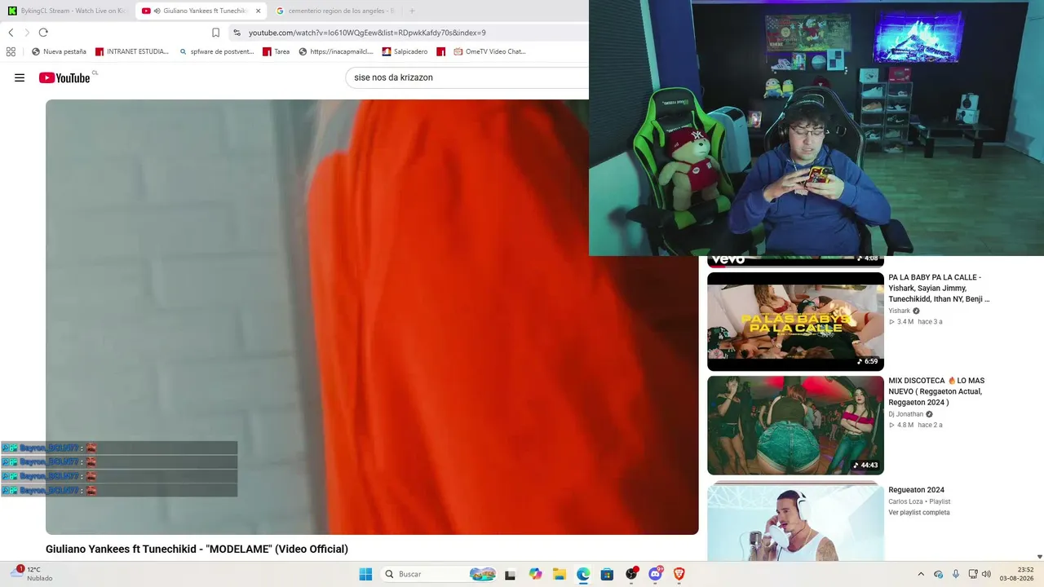Close the Giuliano Yankees YouTube tab
This screenshot has height=587, width=1044.
tap(259, 11)
